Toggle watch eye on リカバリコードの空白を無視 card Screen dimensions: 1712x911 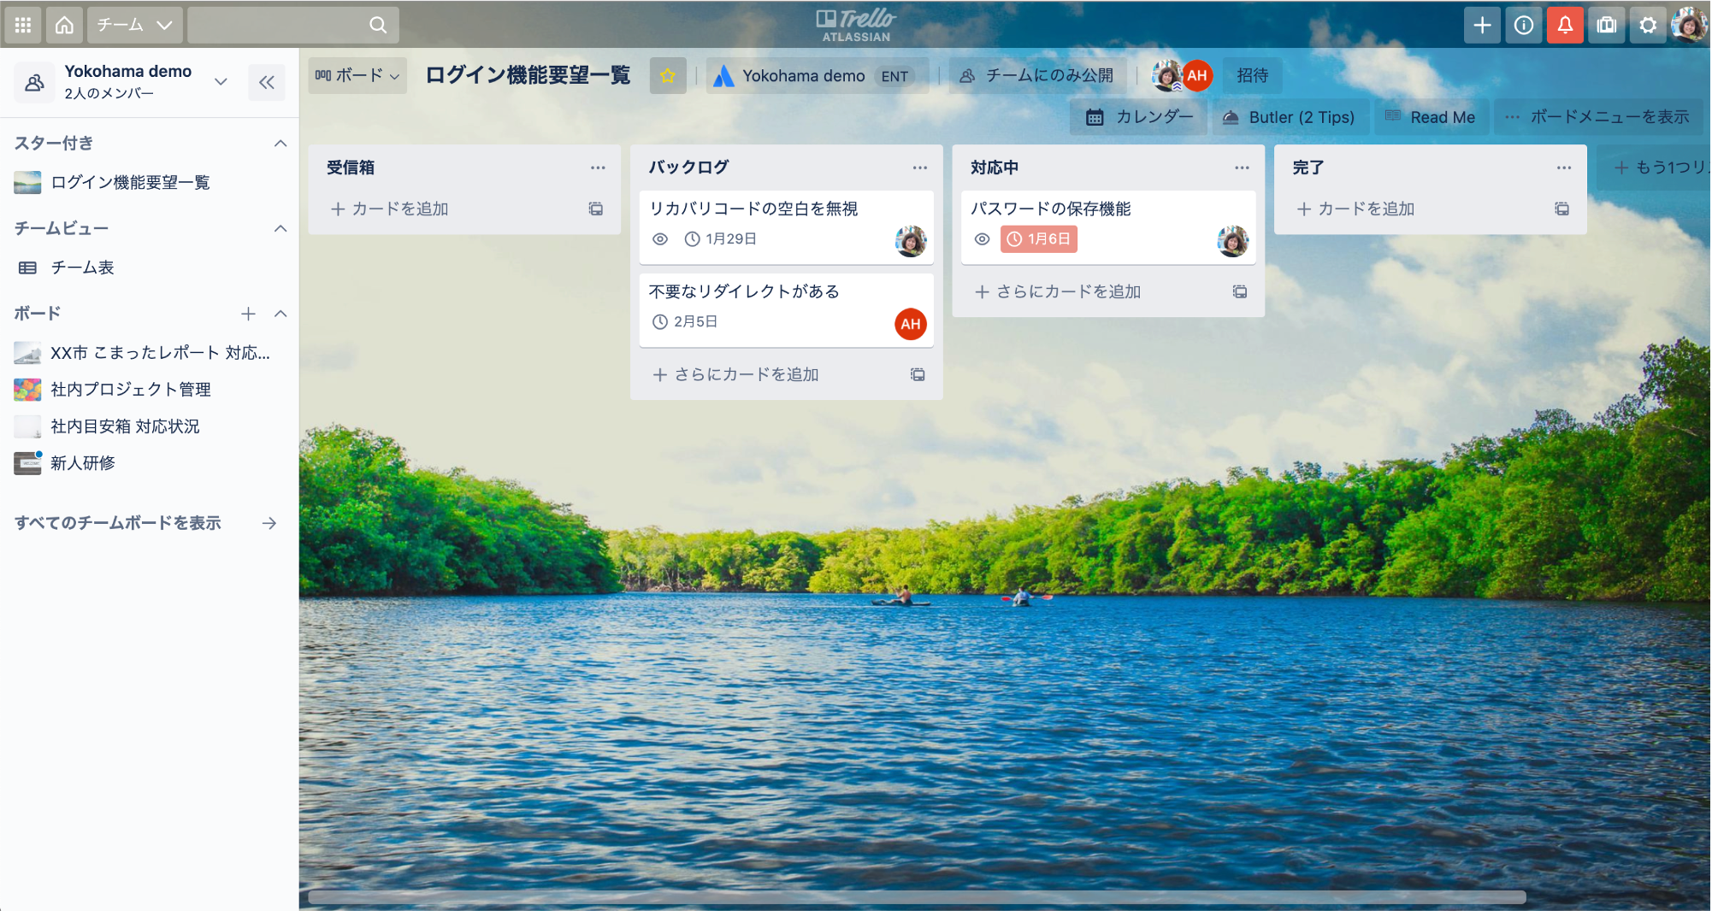pos(660,239)
